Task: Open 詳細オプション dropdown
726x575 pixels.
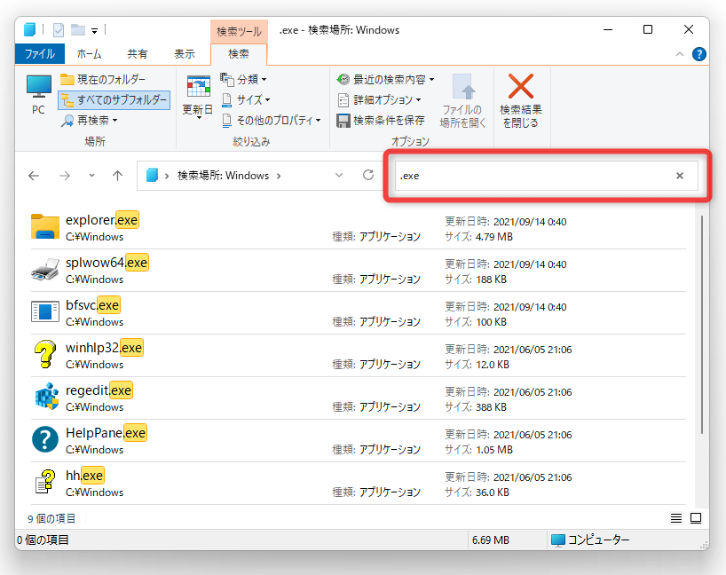Action: [379, 100]
